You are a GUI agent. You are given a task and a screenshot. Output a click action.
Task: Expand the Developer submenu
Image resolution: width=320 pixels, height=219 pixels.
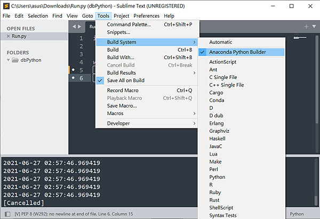pos(146,124)
